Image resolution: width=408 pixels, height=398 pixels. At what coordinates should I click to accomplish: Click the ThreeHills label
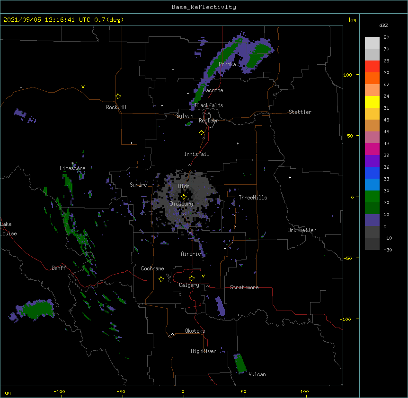(253, 198)
